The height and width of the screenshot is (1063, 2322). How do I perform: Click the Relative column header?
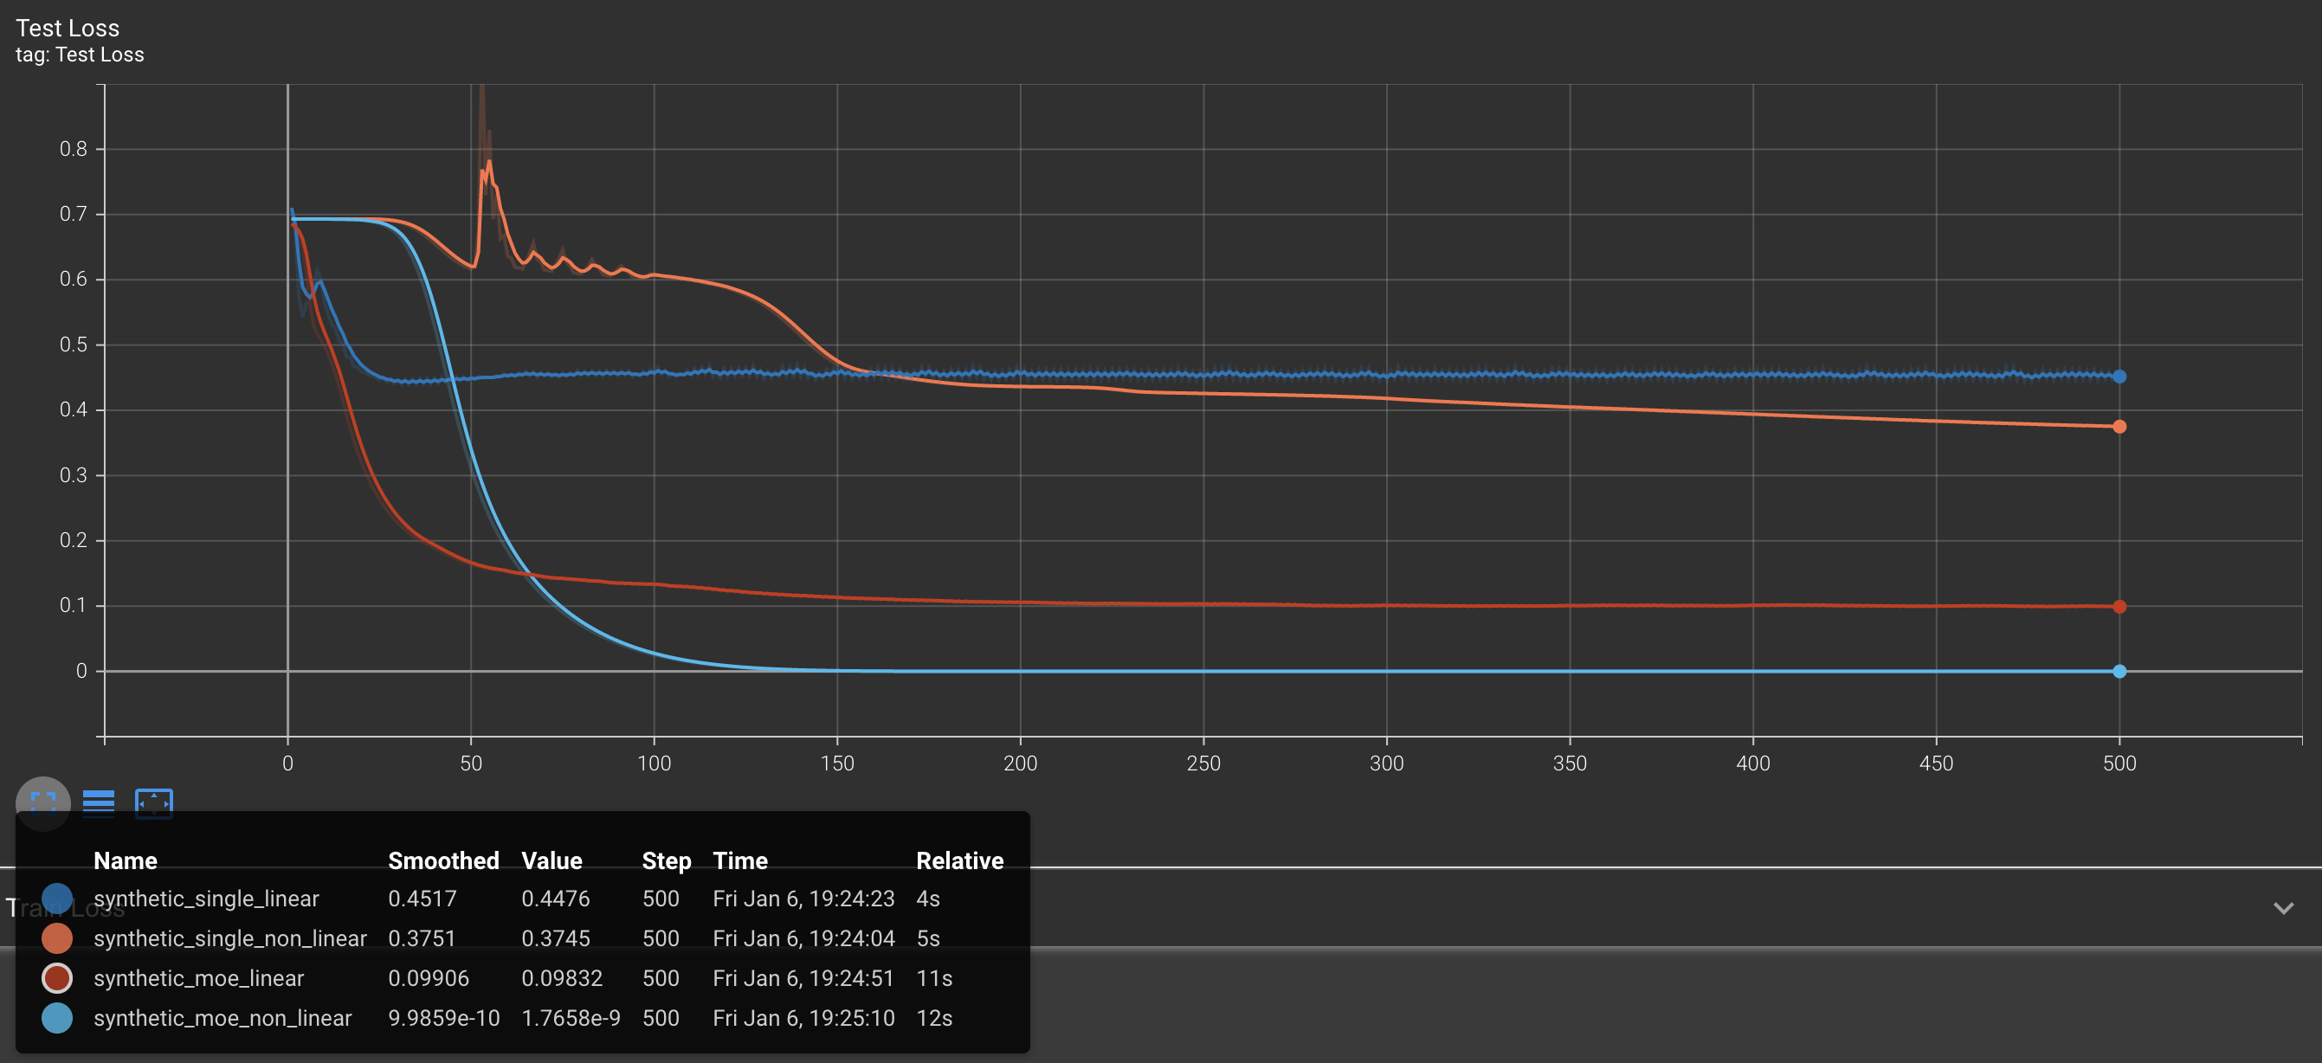[959, 860]
